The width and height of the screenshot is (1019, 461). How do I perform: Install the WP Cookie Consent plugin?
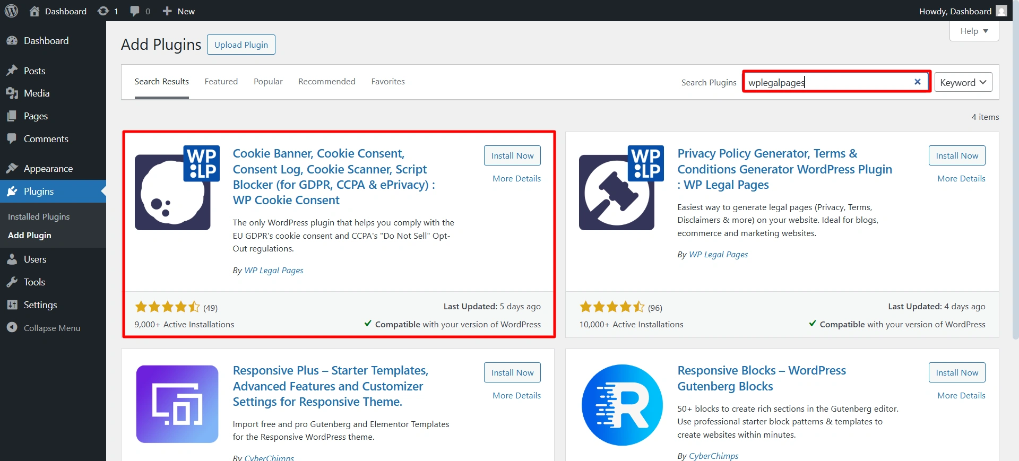point(512,155)
